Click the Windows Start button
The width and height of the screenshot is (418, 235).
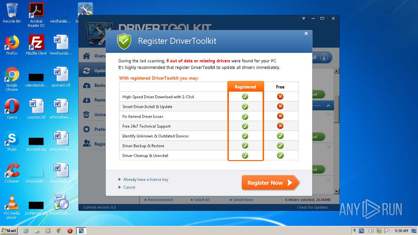tap(9, 230)
